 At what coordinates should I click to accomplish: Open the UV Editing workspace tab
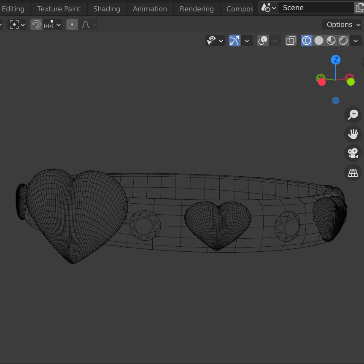(13, 9)
